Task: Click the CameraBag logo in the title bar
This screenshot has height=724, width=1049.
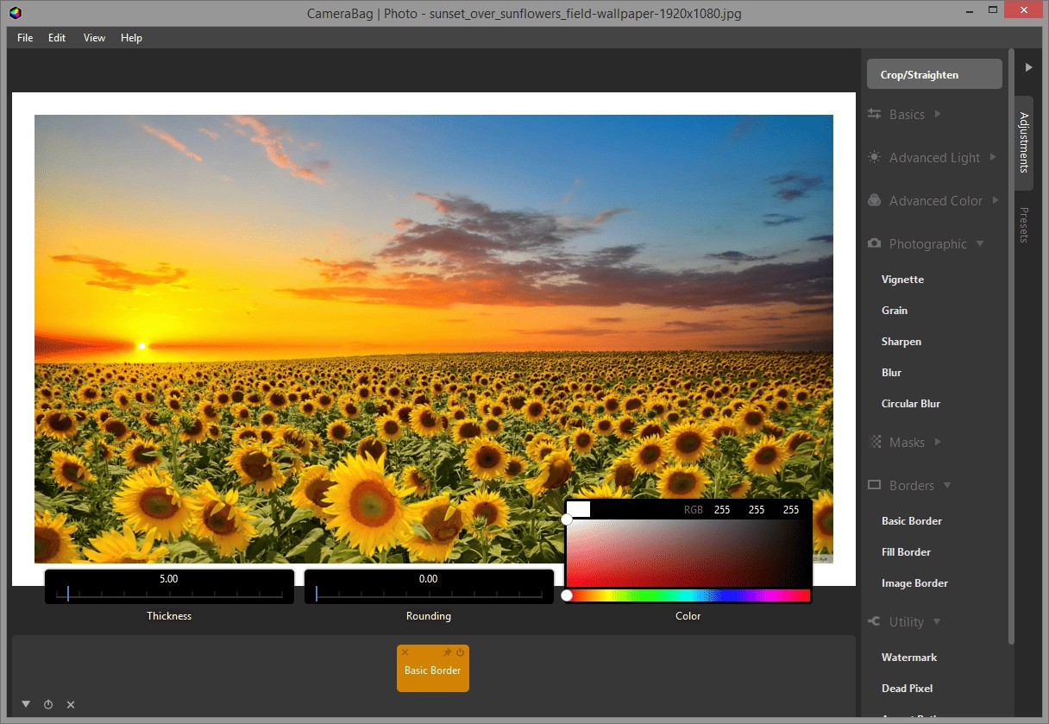Action: pyautogui.click(x=16, y=13)
